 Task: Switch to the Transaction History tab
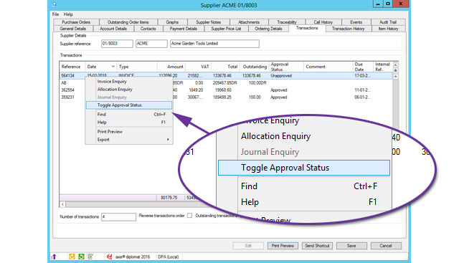(348, 29)
